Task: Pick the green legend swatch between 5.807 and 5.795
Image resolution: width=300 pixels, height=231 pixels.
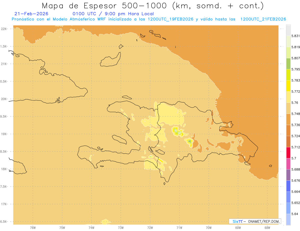Action: coord(288,64)
